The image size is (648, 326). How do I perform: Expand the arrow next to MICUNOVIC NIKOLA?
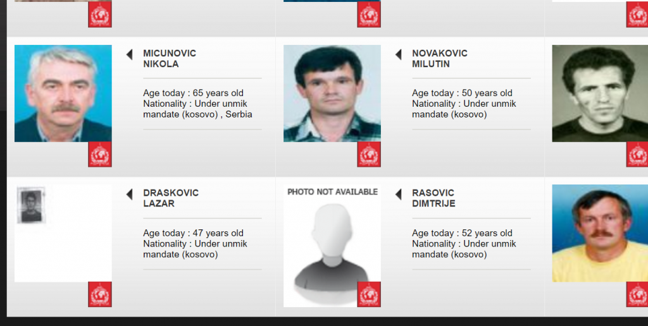click(129, 54)
